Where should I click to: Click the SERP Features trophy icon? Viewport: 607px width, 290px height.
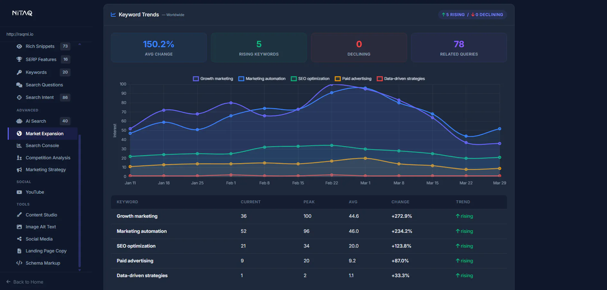19,59
